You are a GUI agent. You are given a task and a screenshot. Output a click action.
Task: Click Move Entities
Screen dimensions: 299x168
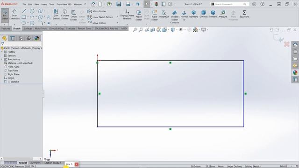[97, 23]
